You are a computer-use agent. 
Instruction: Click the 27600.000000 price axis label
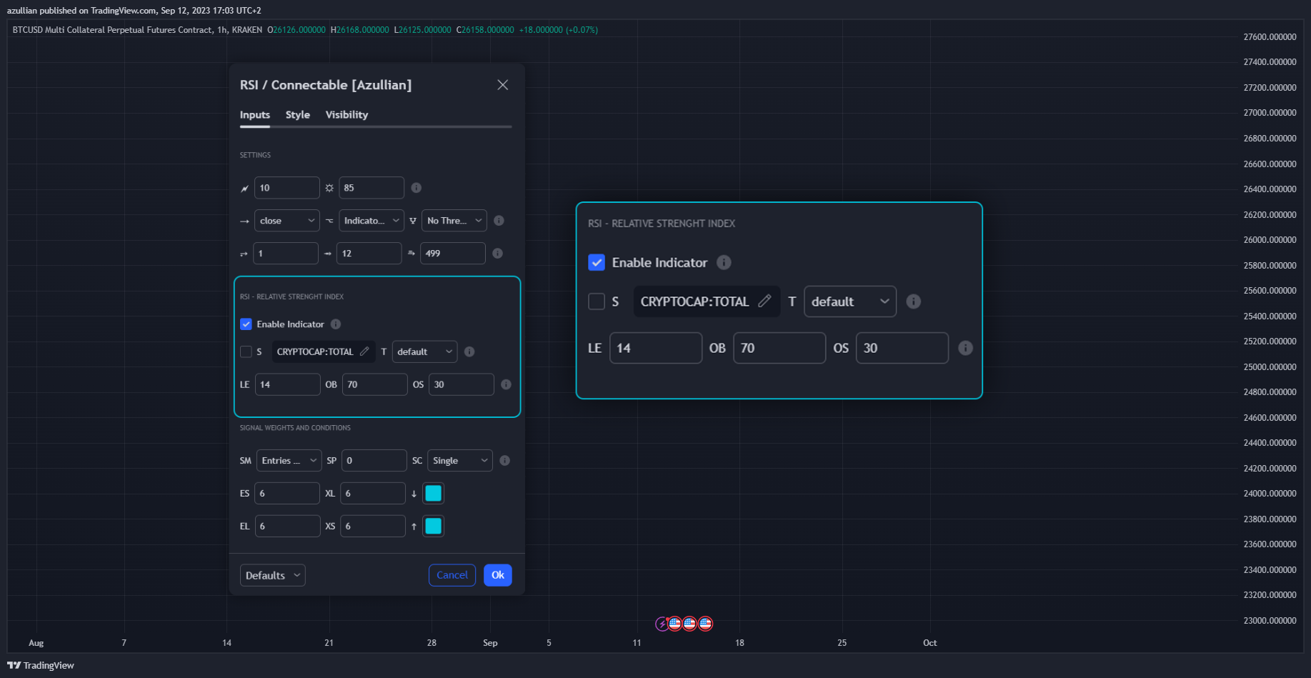click(1270, 37)
